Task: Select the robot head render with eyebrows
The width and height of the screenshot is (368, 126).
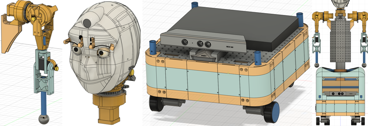Action: (102, 63)
